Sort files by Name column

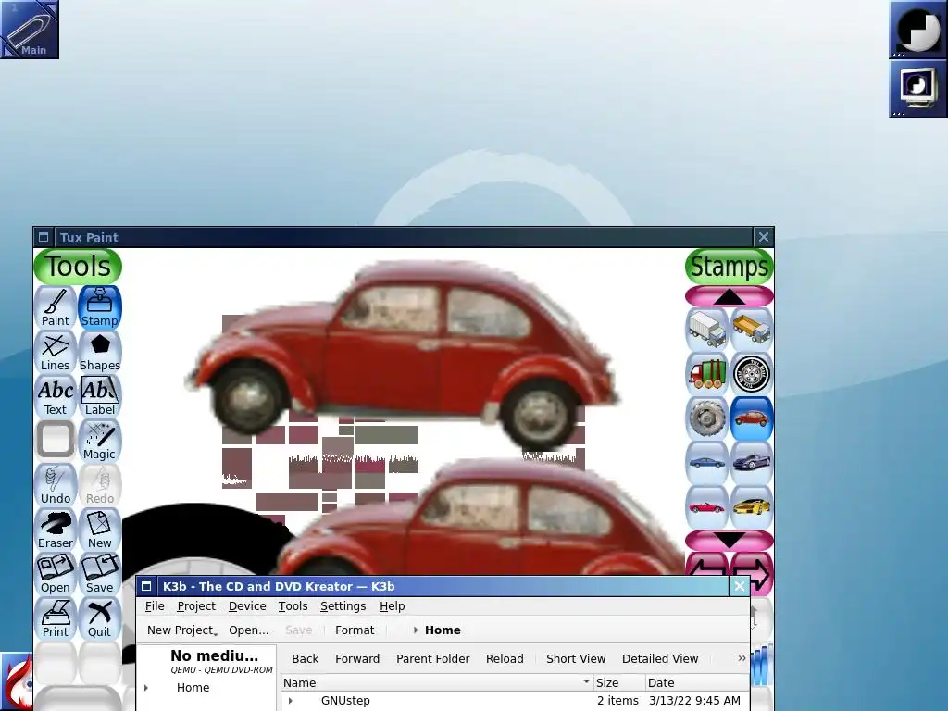pos(437,682)
